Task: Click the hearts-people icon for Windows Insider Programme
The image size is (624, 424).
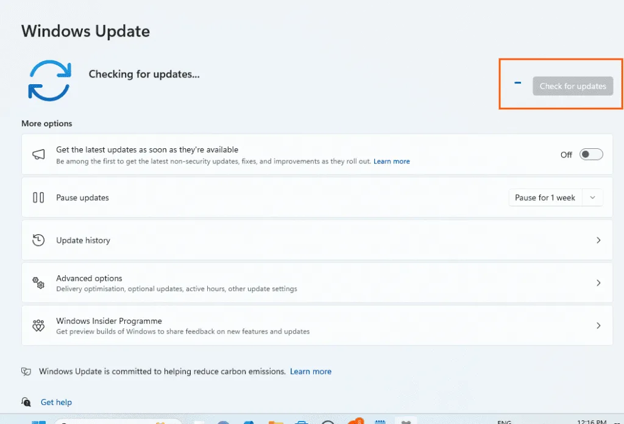Action: [38, 326]
